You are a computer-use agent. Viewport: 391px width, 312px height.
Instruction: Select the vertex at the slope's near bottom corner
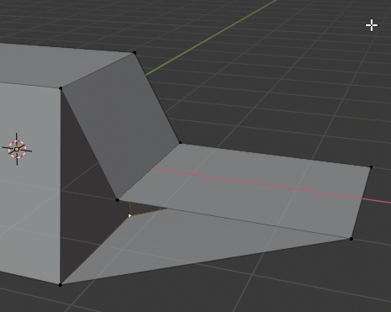point(117,200)
